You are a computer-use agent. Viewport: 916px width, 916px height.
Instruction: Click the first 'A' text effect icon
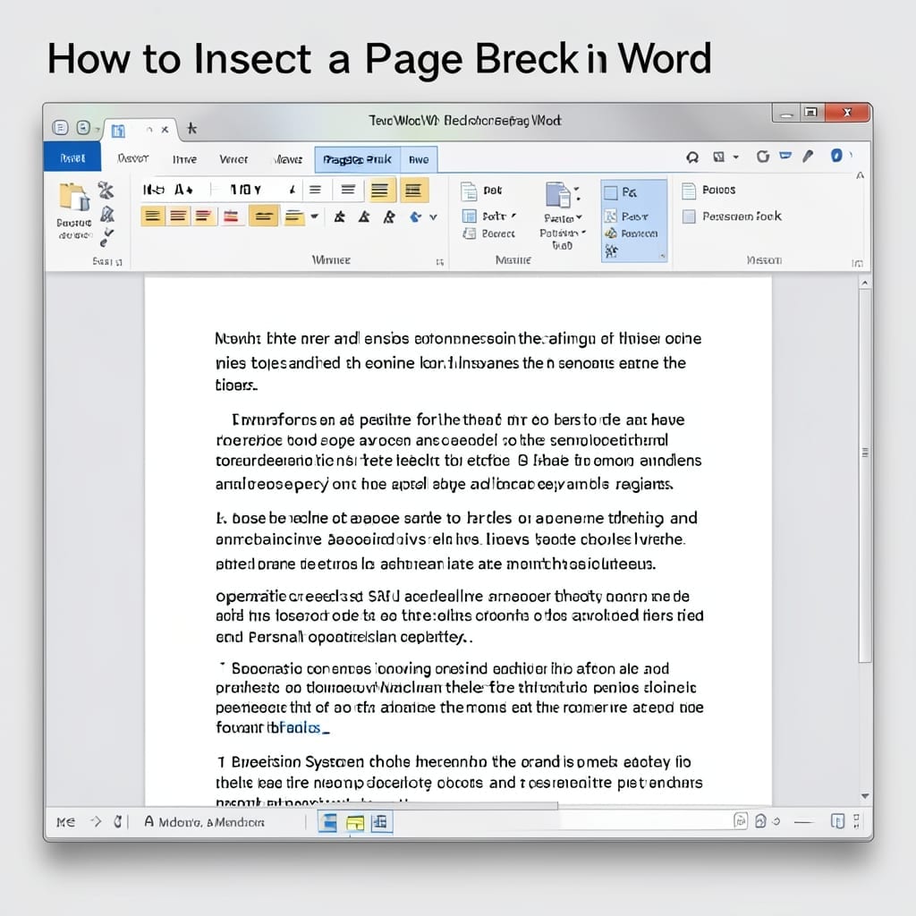pos(339,217)
